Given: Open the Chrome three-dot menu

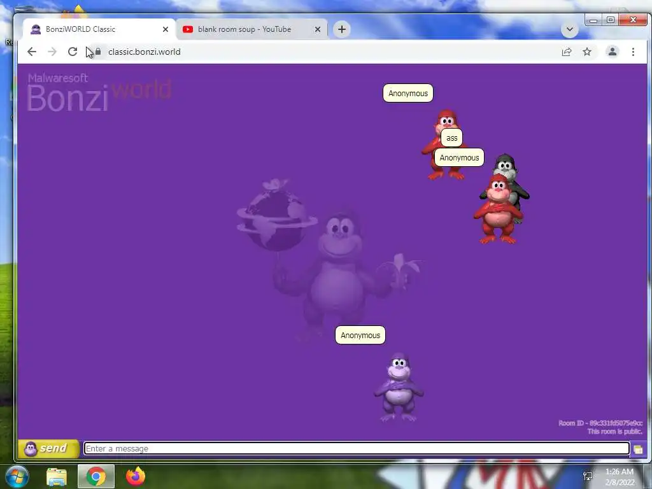Looking at the screenshot, I should tap(633, 52).
